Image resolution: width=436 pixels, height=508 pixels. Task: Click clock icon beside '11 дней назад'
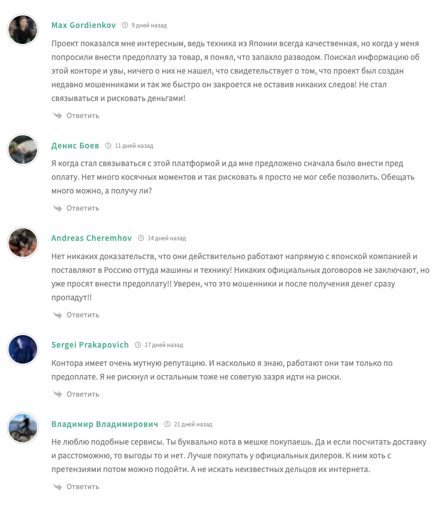pos(108,146)
